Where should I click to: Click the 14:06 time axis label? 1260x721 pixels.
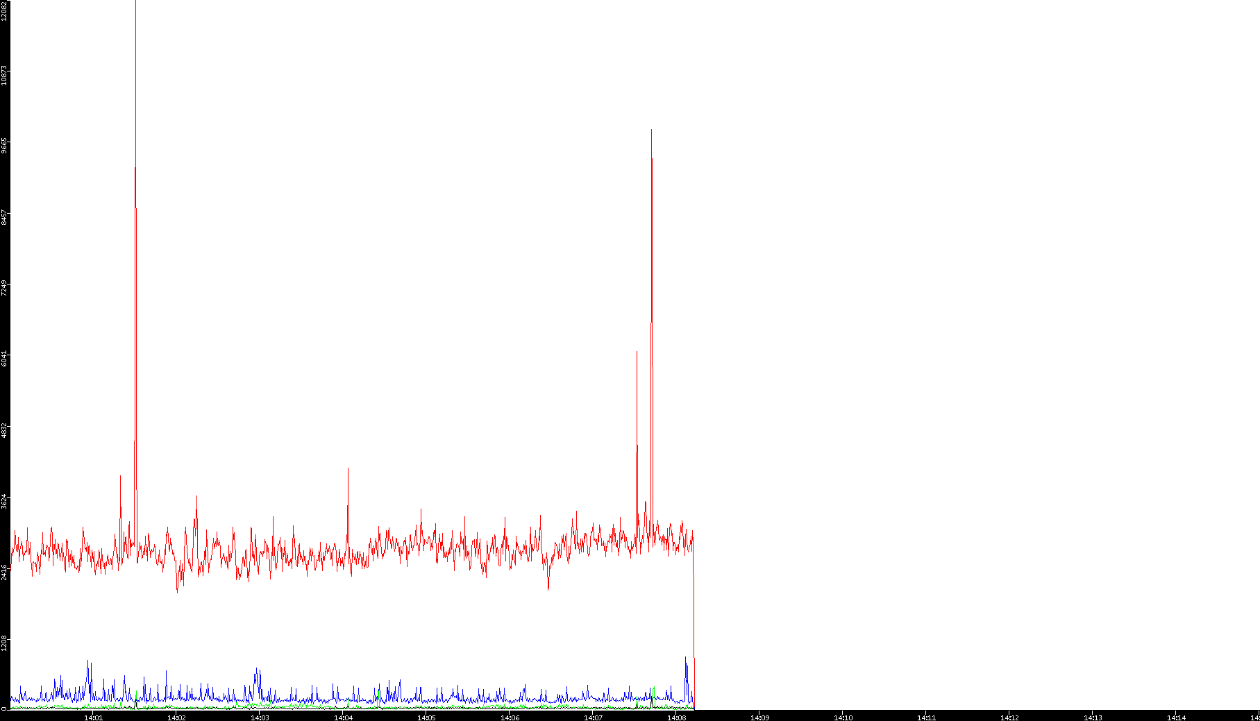(x=510, y=717)
